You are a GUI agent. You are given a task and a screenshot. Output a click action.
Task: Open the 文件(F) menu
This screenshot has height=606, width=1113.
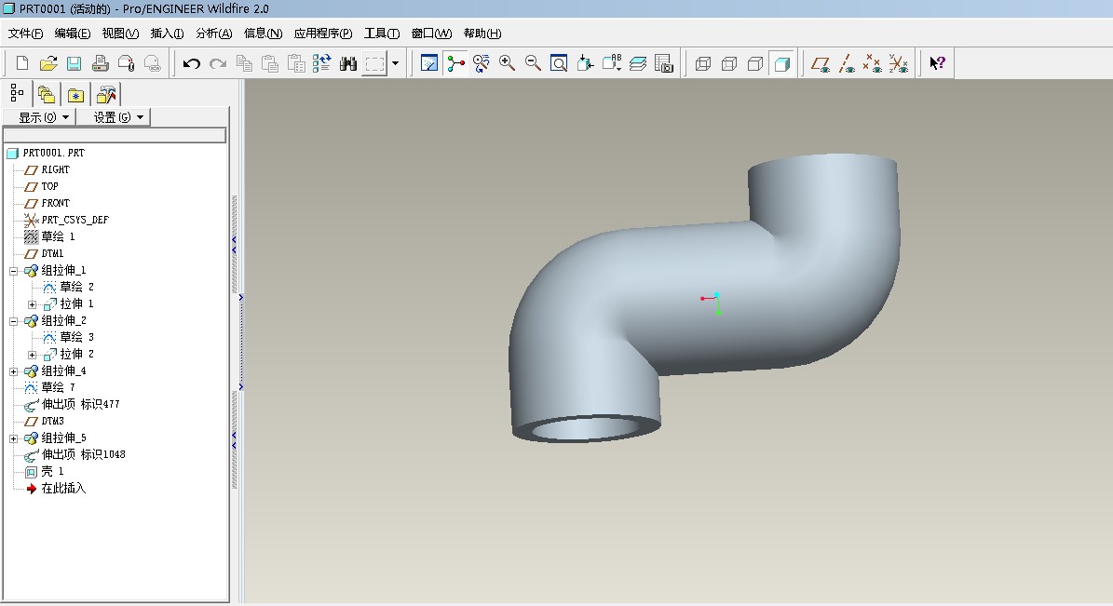pos(25,34)
